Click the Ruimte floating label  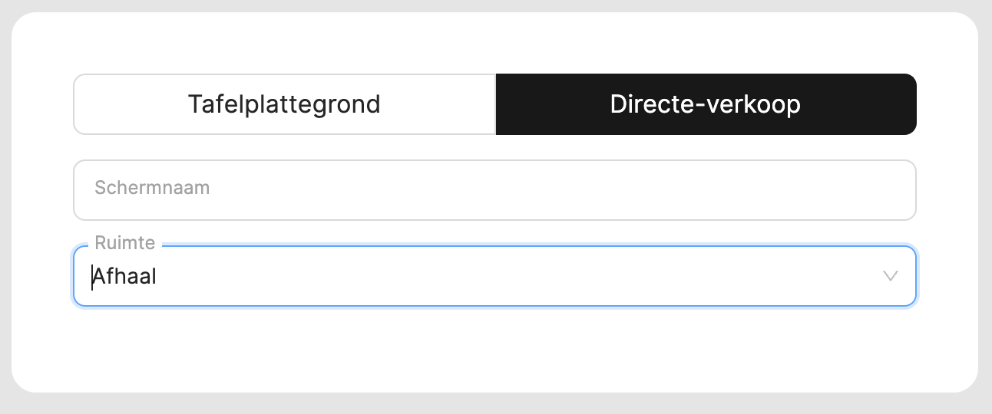[124, 244]
